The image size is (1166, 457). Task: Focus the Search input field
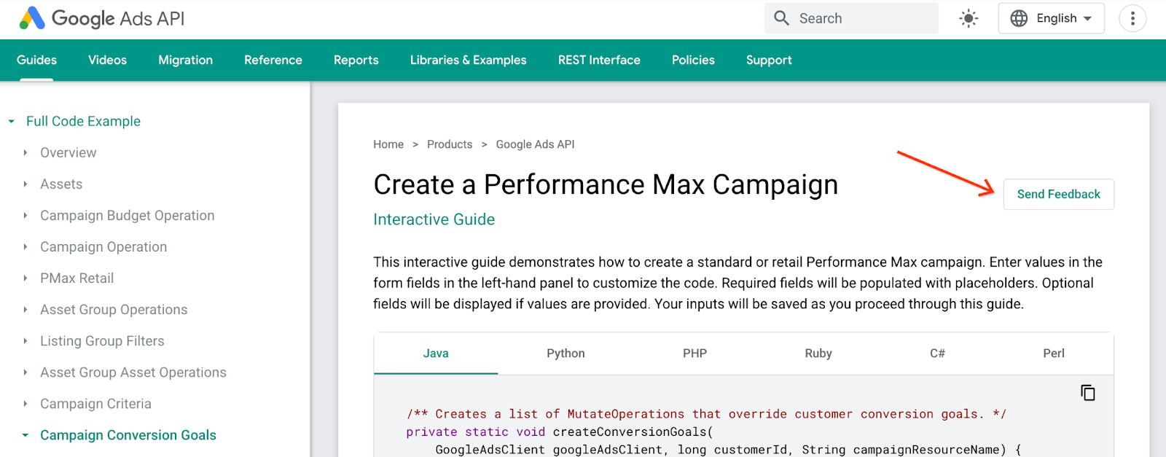pos(851,18)
